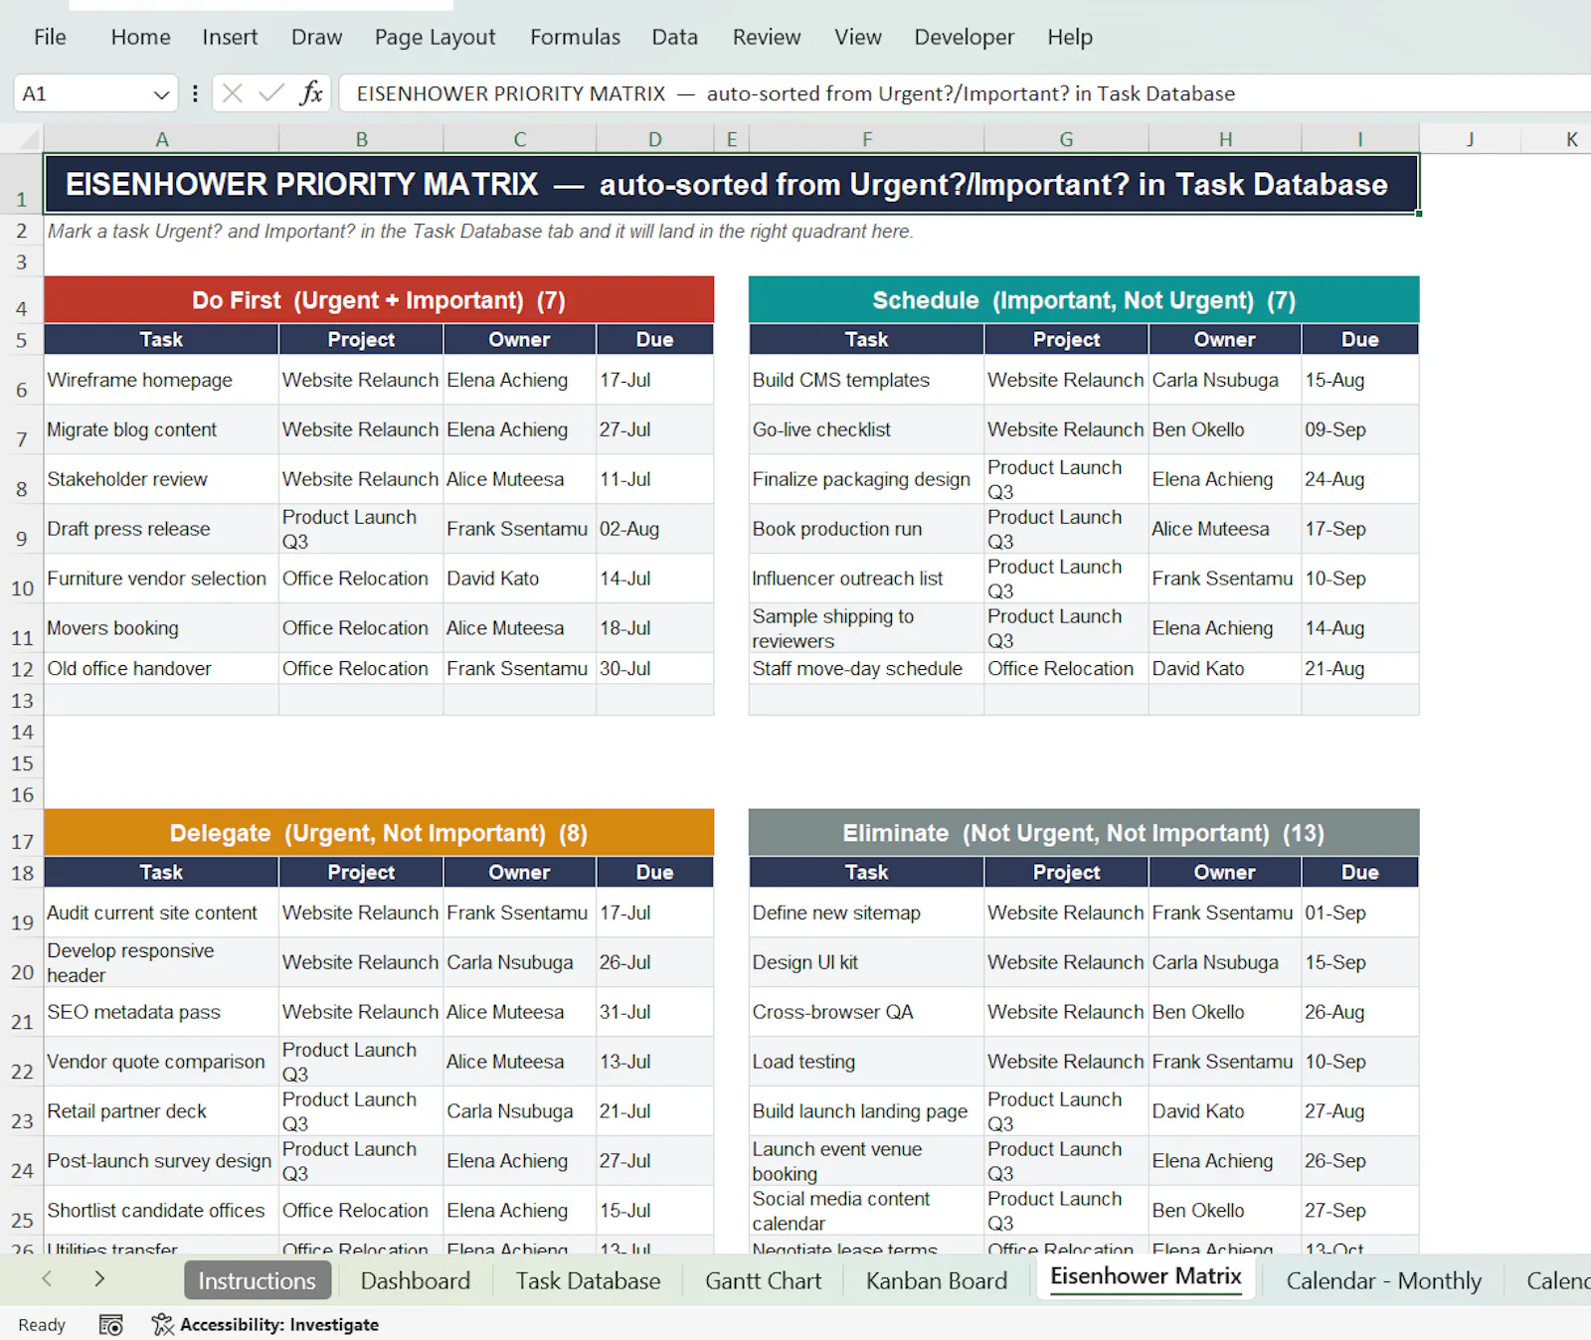Select the 'SEO metadata pass' cell

[x=161, y=1012]
